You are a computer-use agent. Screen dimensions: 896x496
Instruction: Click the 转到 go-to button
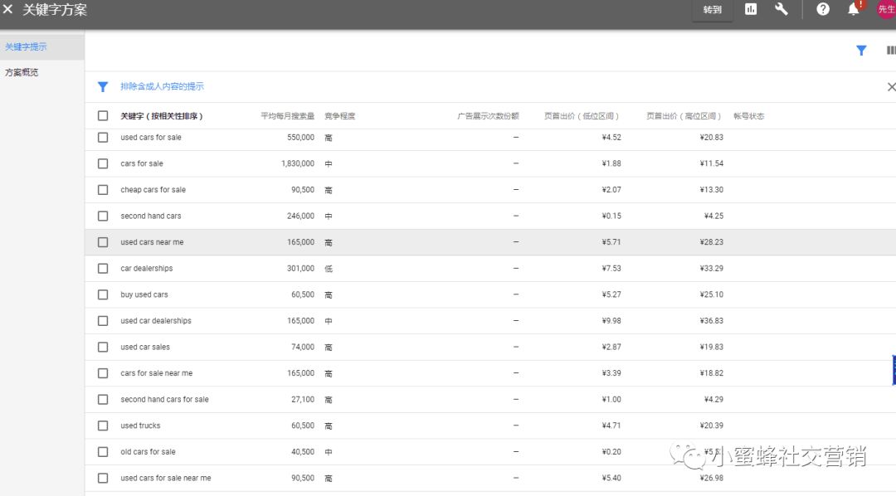point(712,10)
